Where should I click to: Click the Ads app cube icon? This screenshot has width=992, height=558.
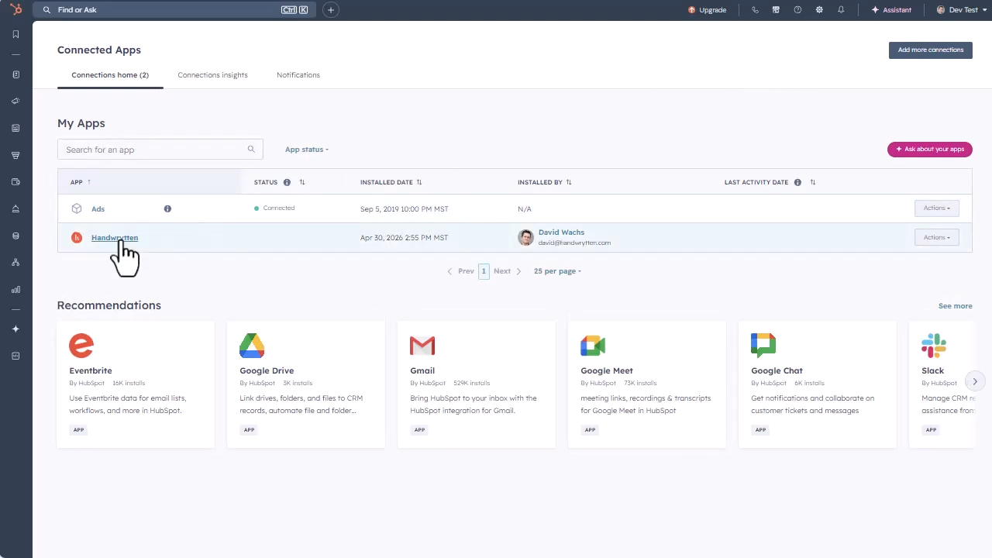pyautogui.click(x=77, y=208)
